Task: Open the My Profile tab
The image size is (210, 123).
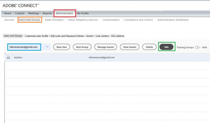Action: 83,13
